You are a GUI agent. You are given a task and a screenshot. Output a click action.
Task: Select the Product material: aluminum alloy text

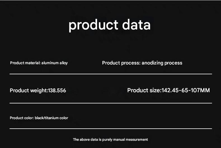tap(39, 63)
